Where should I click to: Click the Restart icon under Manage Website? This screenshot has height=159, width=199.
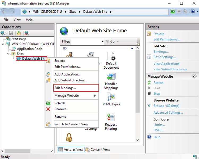click(x=149, y=82)
